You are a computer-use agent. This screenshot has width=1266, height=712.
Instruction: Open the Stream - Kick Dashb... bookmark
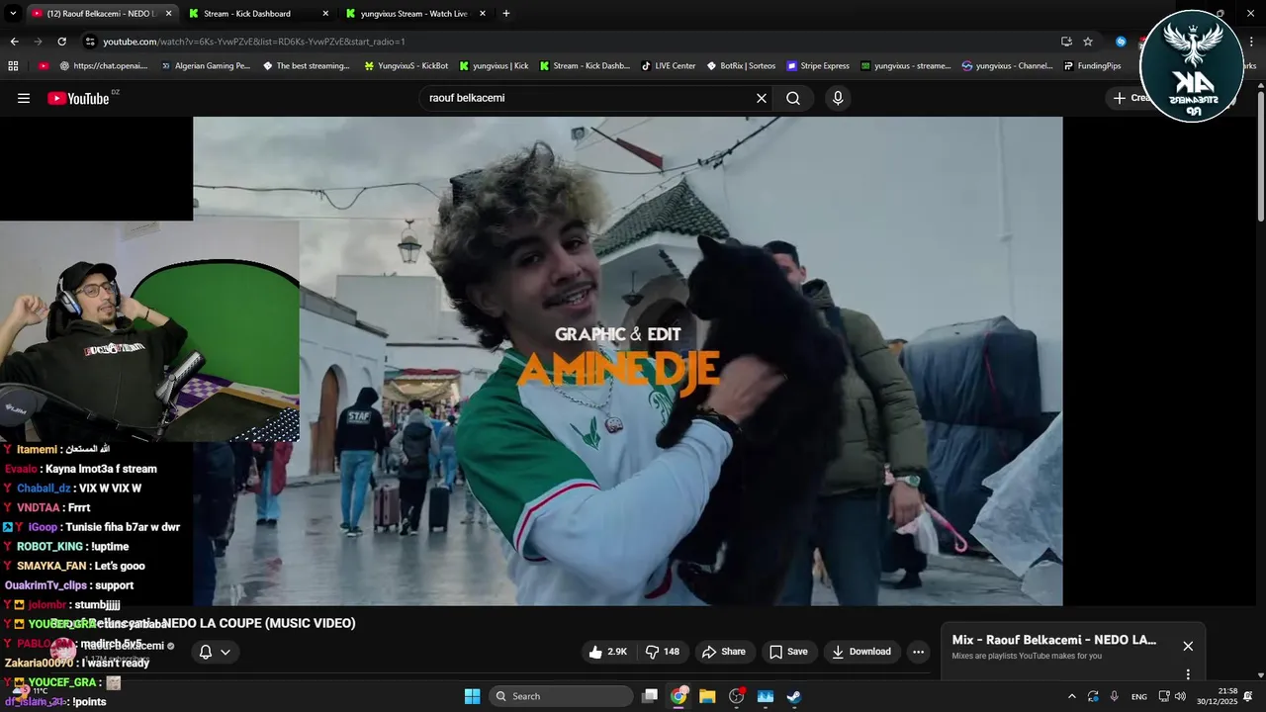tap(585, 66)
